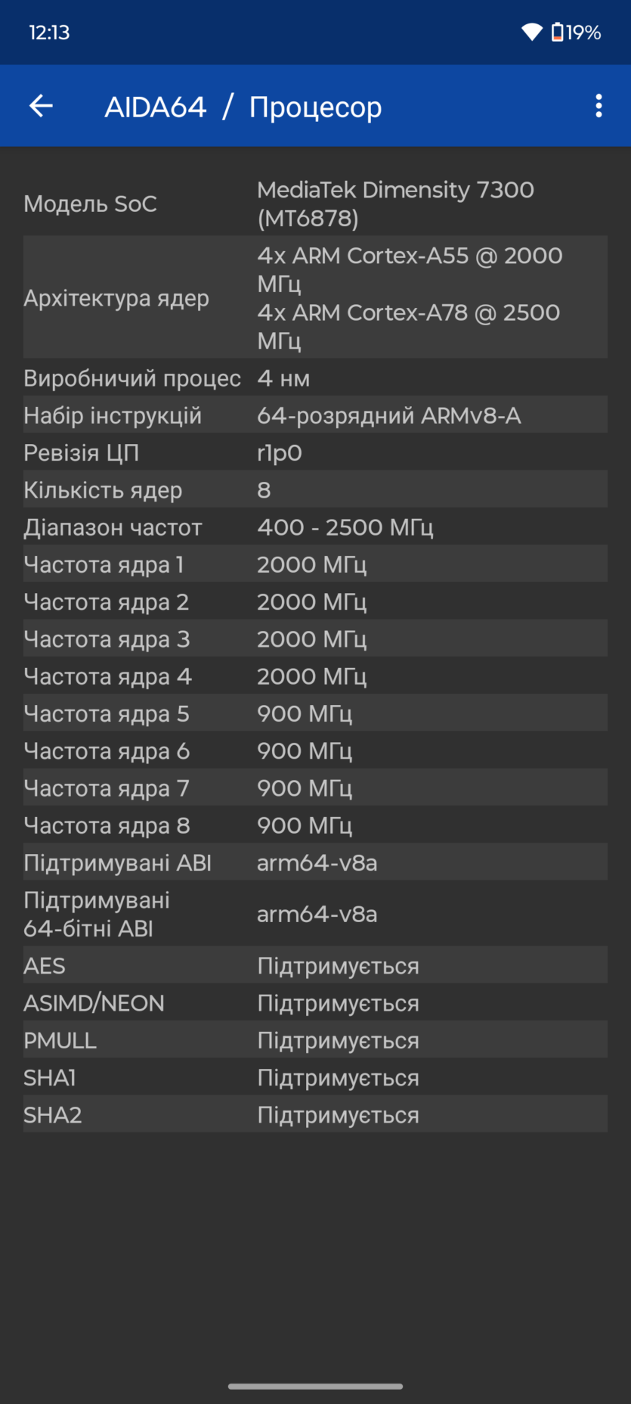Screen dimensions: 631x1404
Task: Select the Модель SoC row
Action: (x=315, y=203)
